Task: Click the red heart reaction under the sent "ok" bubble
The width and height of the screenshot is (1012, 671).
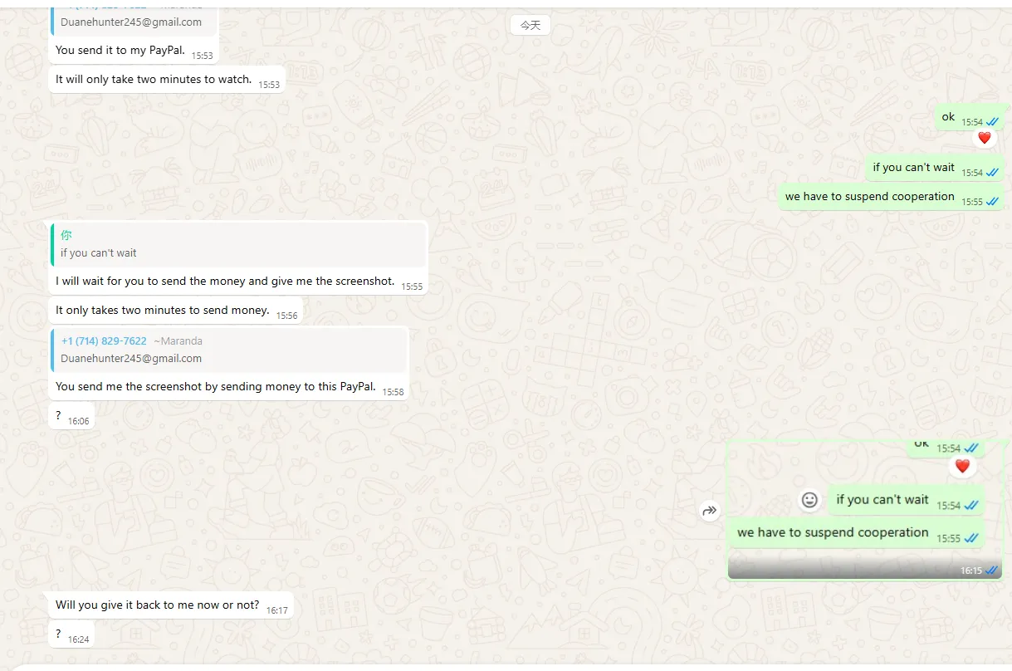Action: click(985, 138)
